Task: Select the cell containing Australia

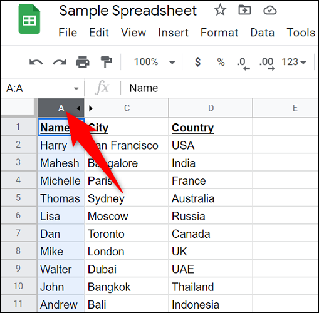Action: coord(211,198)
